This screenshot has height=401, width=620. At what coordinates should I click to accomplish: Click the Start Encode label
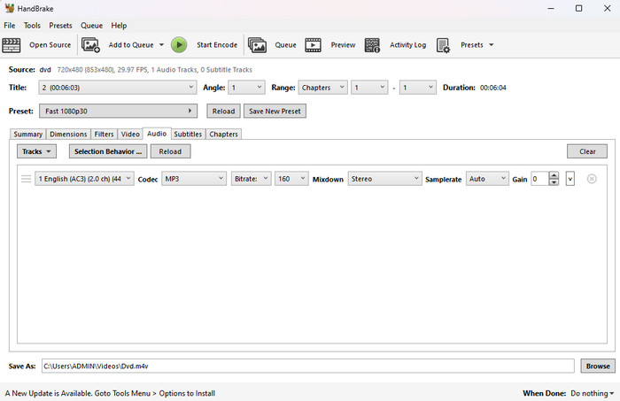point(217,45)
